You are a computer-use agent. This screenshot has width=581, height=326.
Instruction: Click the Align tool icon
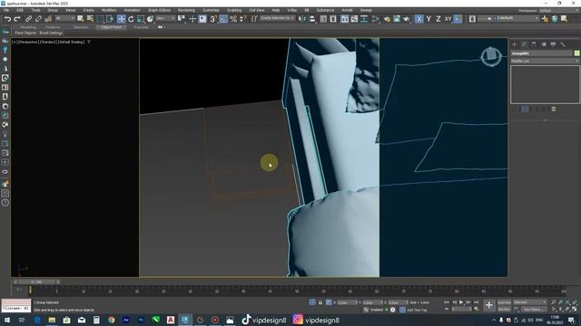pyautogui.click(x=312, y=18)
